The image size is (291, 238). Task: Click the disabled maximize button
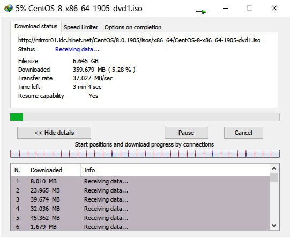point(250,8)
